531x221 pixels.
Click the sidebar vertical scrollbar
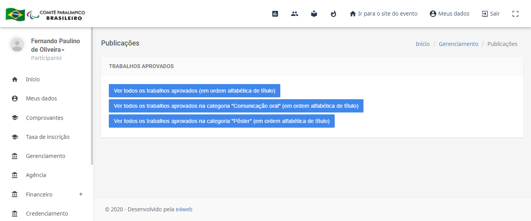click(92, 97)
